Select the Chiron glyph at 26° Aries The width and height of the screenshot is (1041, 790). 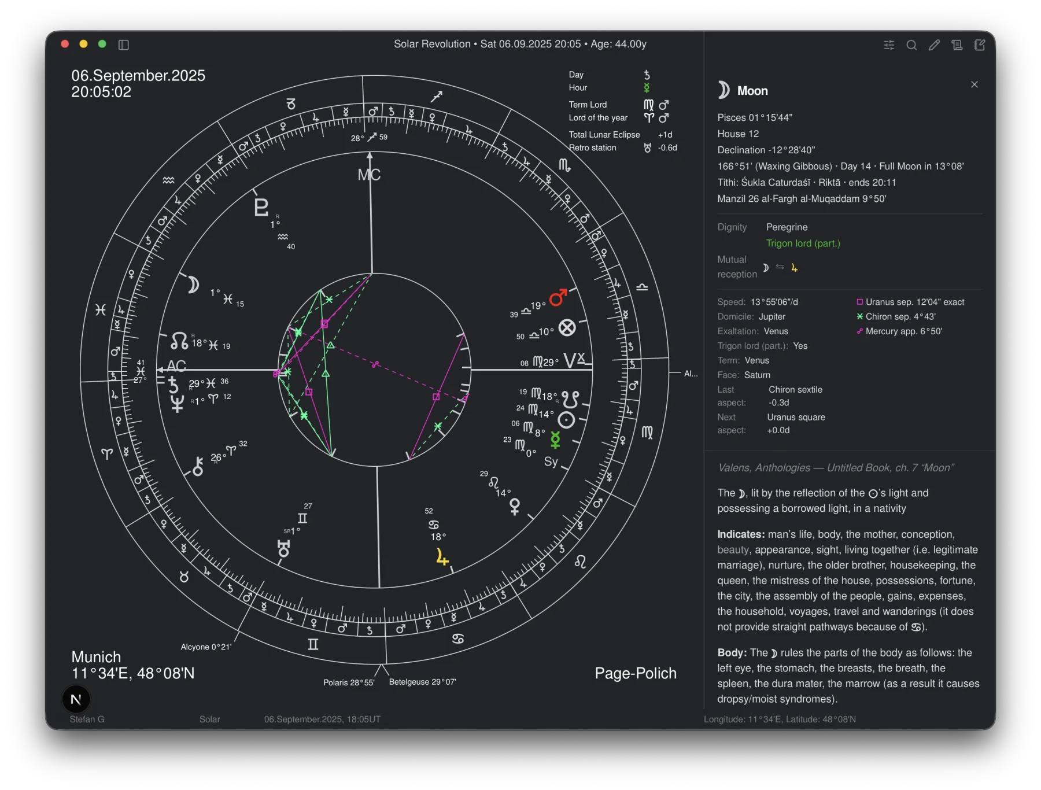pos(198,466)
